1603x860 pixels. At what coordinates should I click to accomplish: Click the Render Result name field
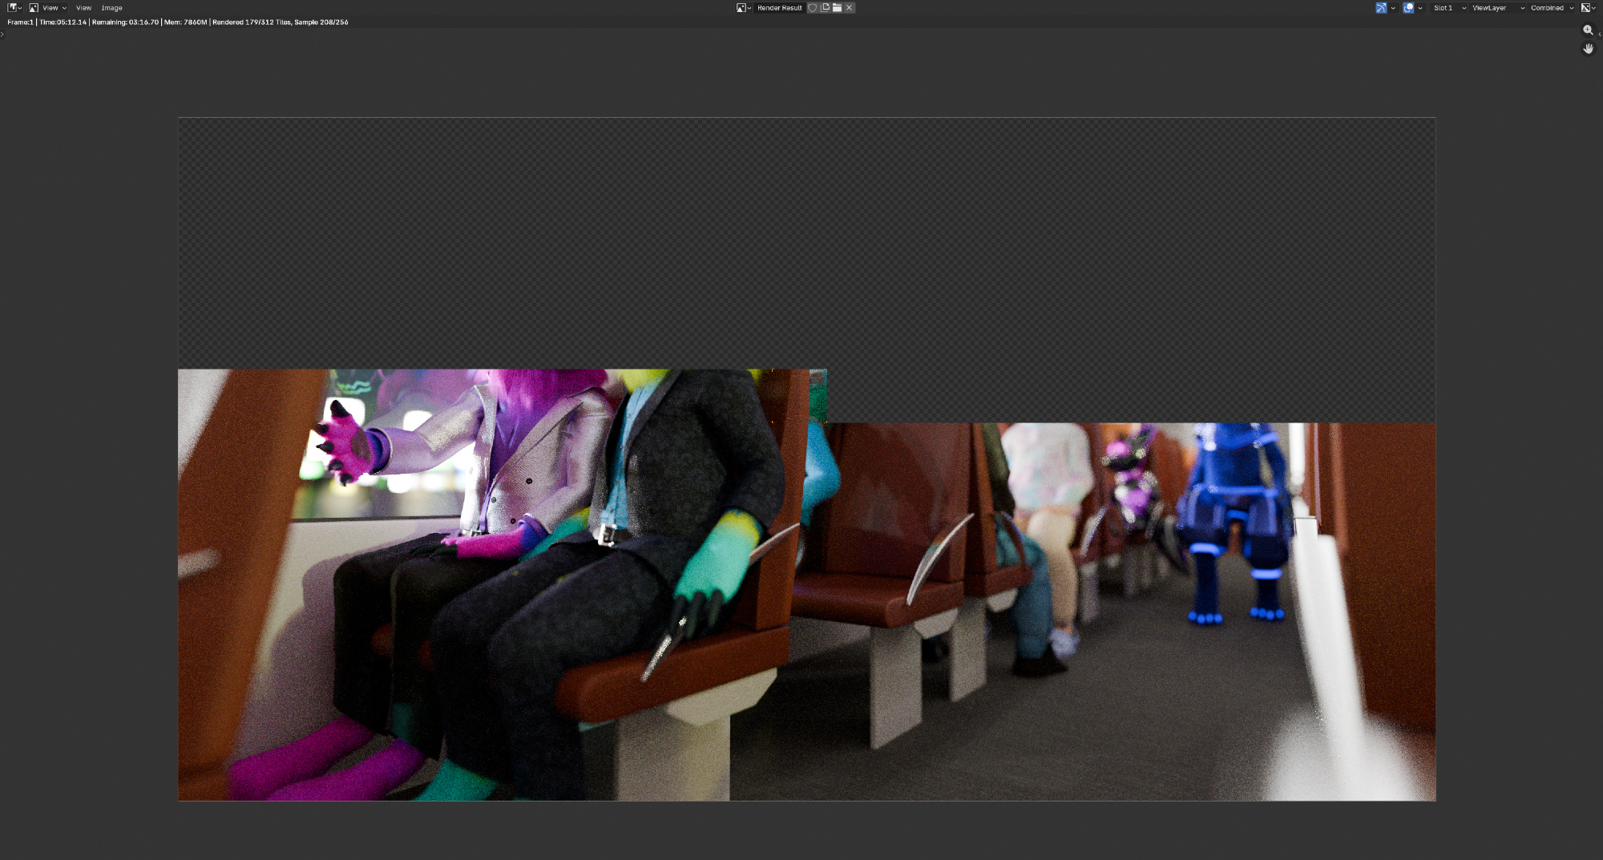pos(779,8)
